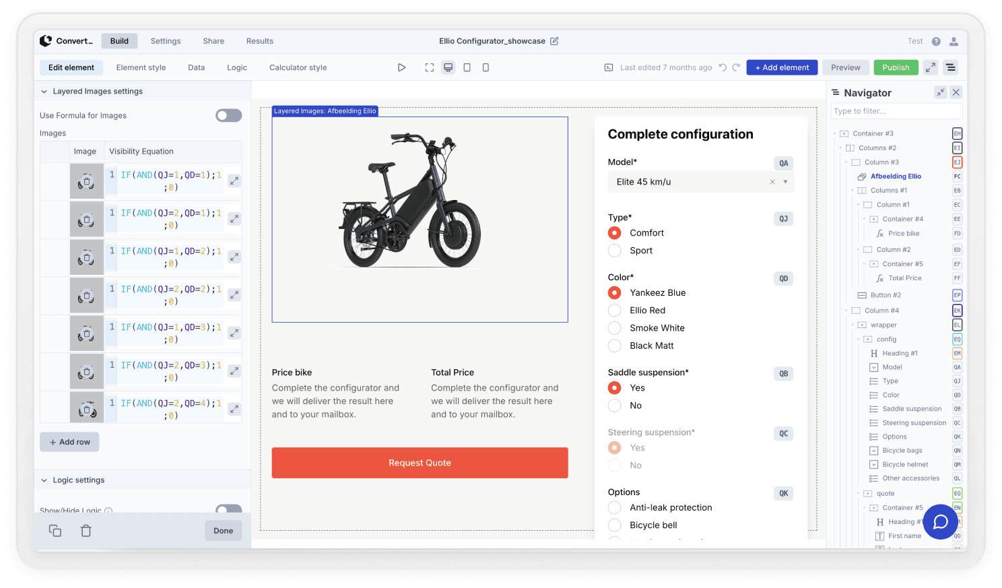Screen dimensions: 1002x588
Task: Expand the QJ=1,QD=2 equation editor
Action: (234, 257)
